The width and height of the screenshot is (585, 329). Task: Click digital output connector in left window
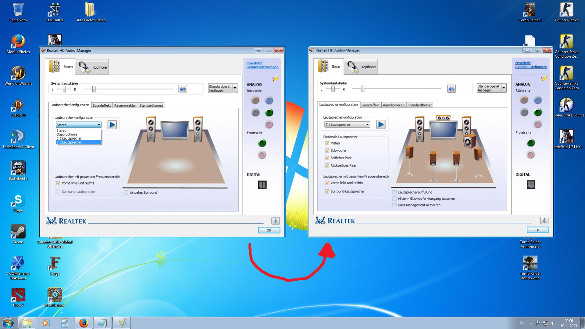[x=262, y=185]
